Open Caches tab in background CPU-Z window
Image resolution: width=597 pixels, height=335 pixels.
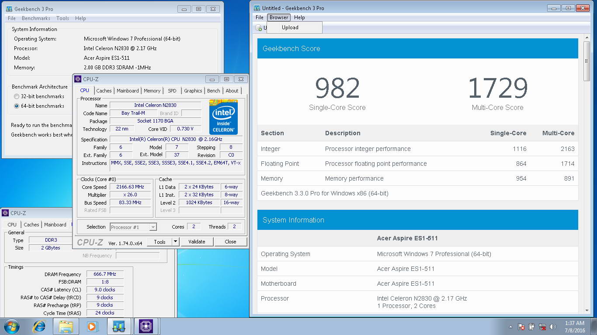click(31, 225)
